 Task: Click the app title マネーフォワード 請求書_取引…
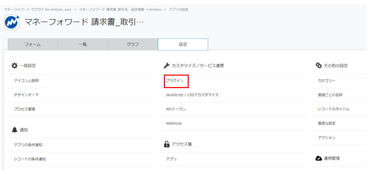click(x=84, y=23)
